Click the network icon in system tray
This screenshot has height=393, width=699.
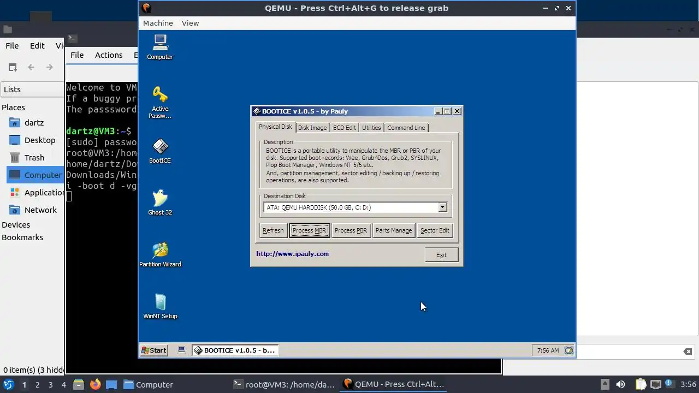[x=655, y=384]
